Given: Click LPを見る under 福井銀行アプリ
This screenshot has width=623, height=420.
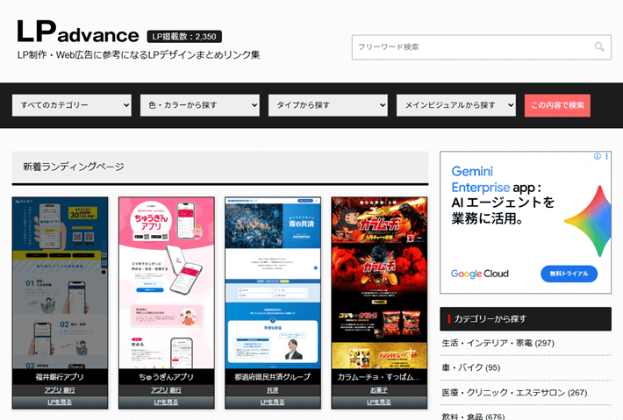Looking at the screenshot, I should pyautogui.click(x=60, y=402).
